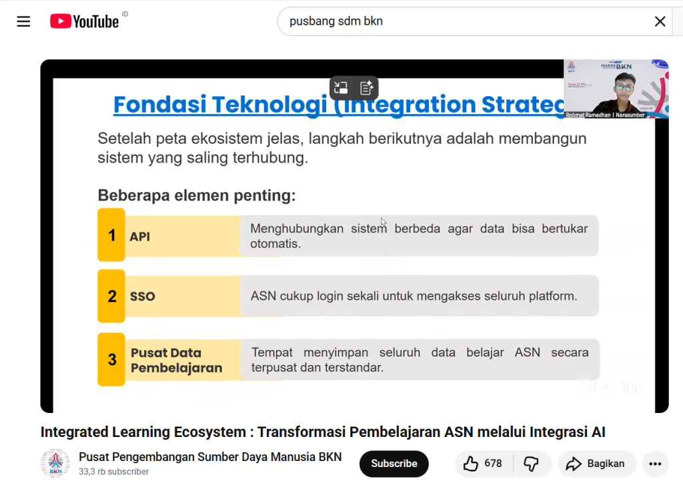Viewport: 683px width, 485px height.
Task: Clear the search query with X
Action: tap(660, 21)
